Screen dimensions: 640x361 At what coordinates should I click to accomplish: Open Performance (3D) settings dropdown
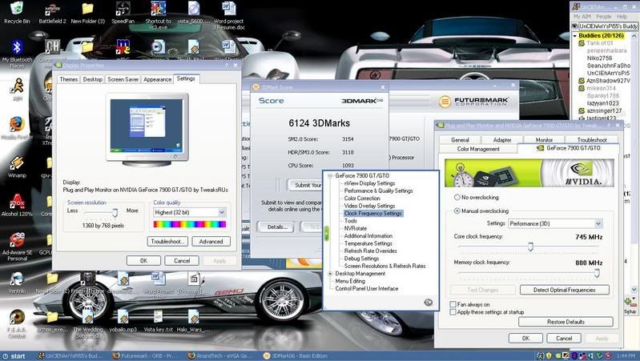point(555,223)
